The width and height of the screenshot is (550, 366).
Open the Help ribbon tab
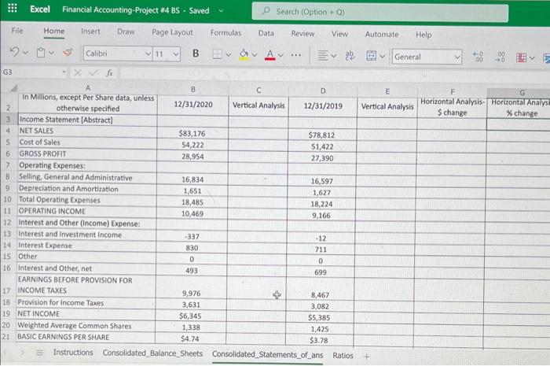[423, 35]
